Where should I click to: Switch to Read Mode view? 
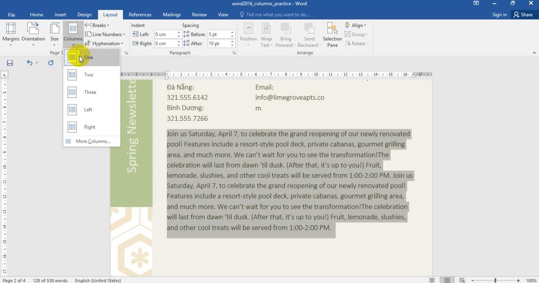[x=432, y=280]
